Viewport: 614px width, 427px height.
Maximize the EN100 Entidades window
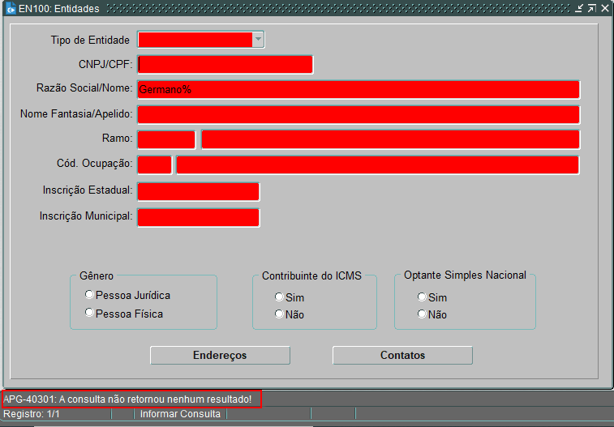coord(591,8)
